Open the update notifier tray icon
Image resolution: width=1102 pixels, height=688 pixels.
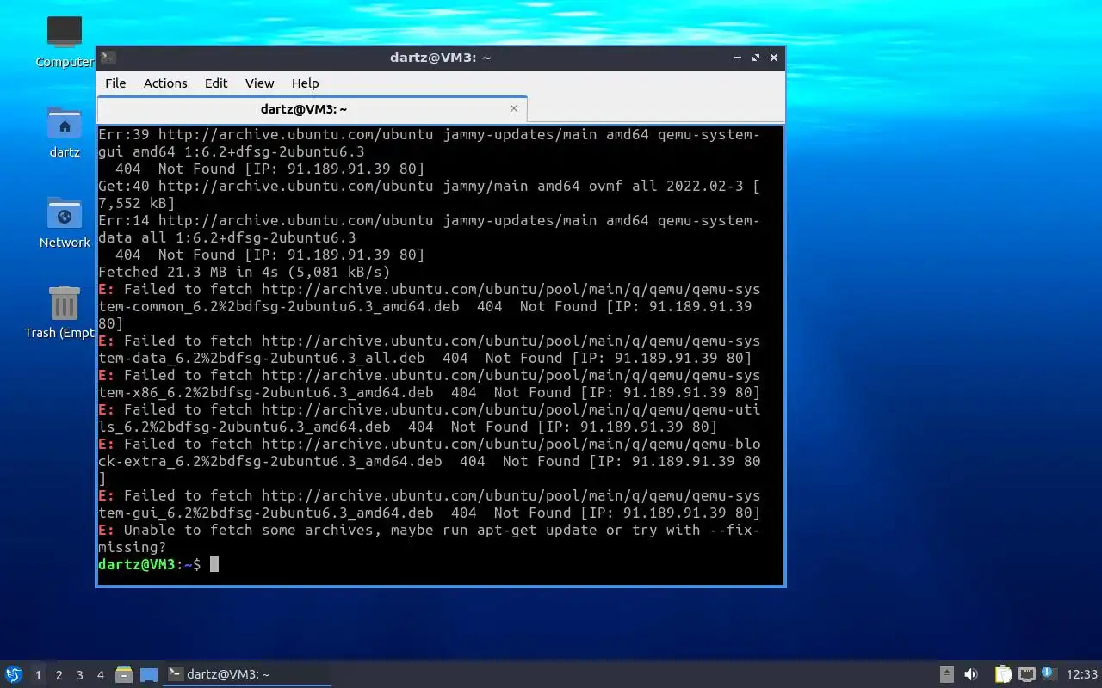click(1049, 673)
